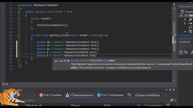Select the C# project node icon

tap(186, 16)
